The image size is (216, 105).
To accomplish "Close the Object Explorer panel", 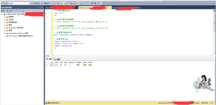I will point(42,8).
